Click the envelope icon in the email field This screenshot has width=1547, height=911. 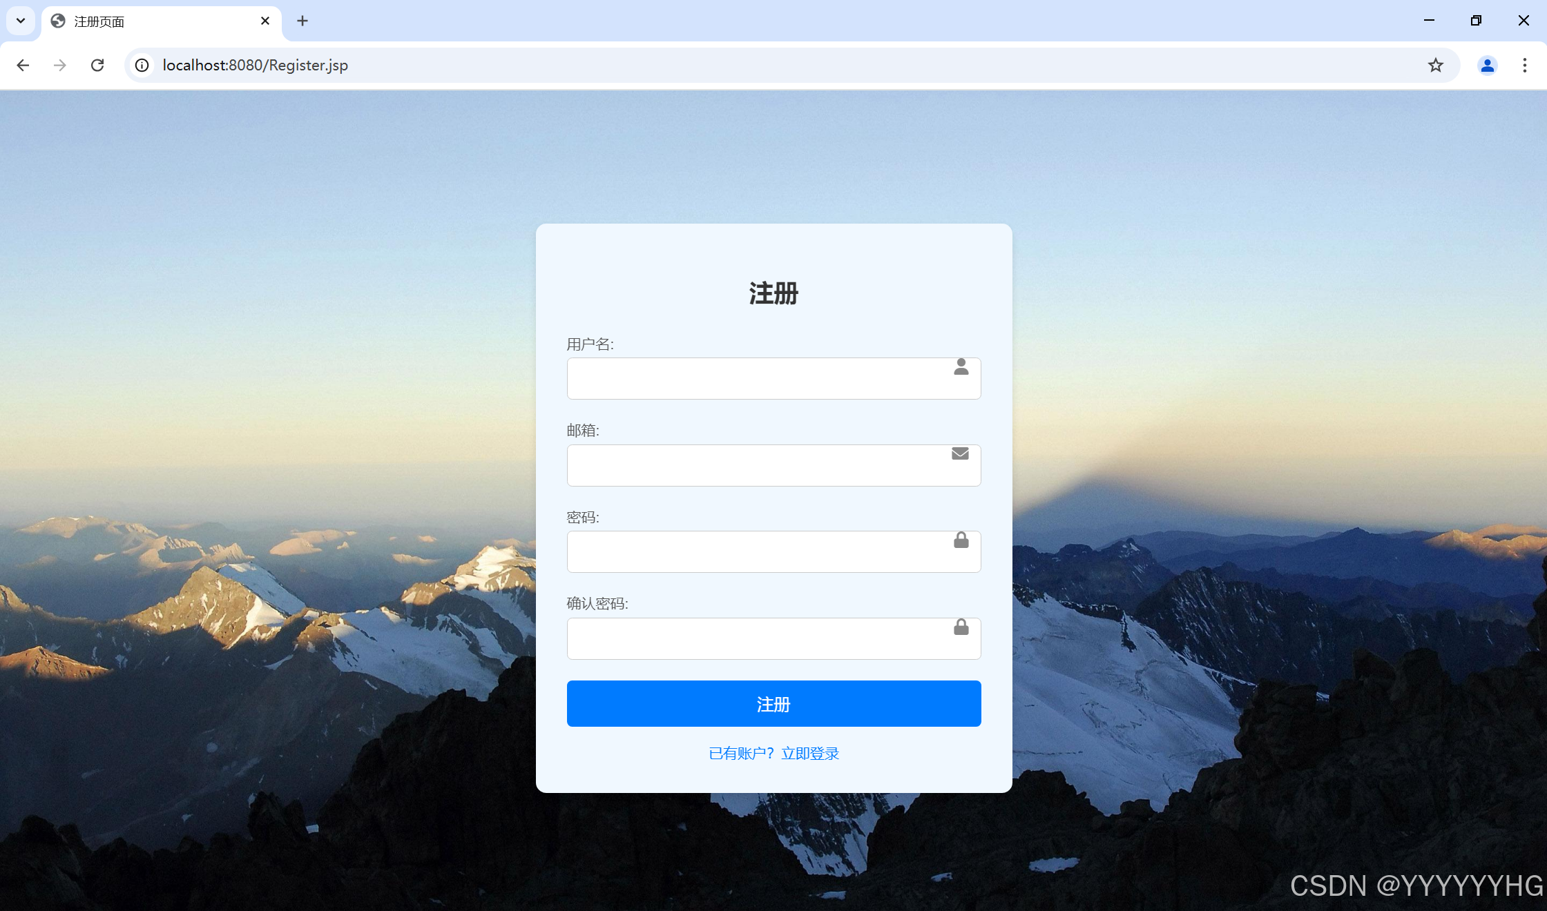(960, 454)
